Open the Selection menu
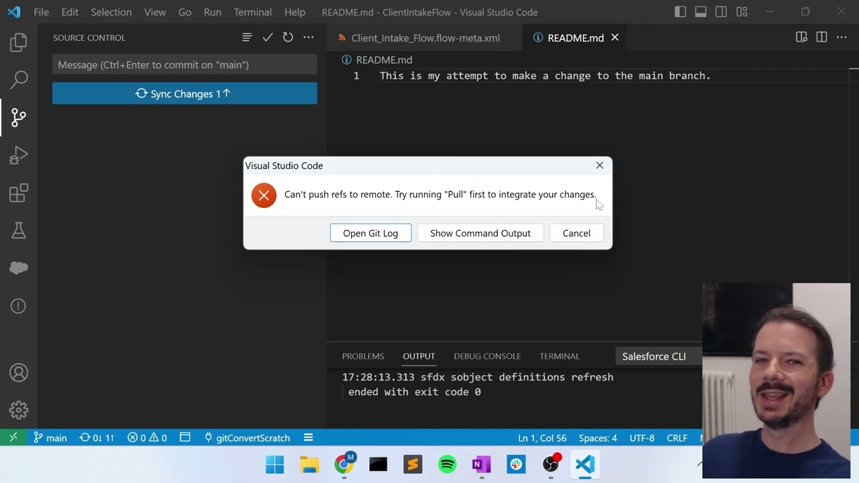 [x=111, y=12]
